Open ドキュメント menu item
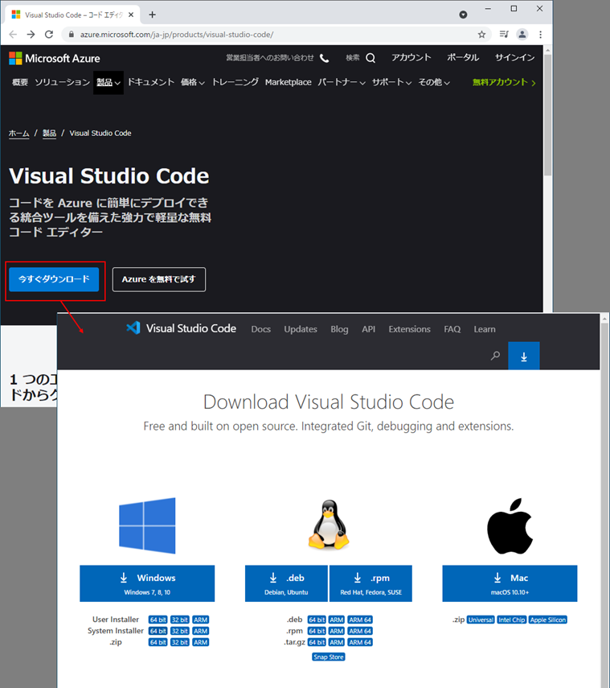The height and width of the screenshot is (688, 610). [151, 83]
